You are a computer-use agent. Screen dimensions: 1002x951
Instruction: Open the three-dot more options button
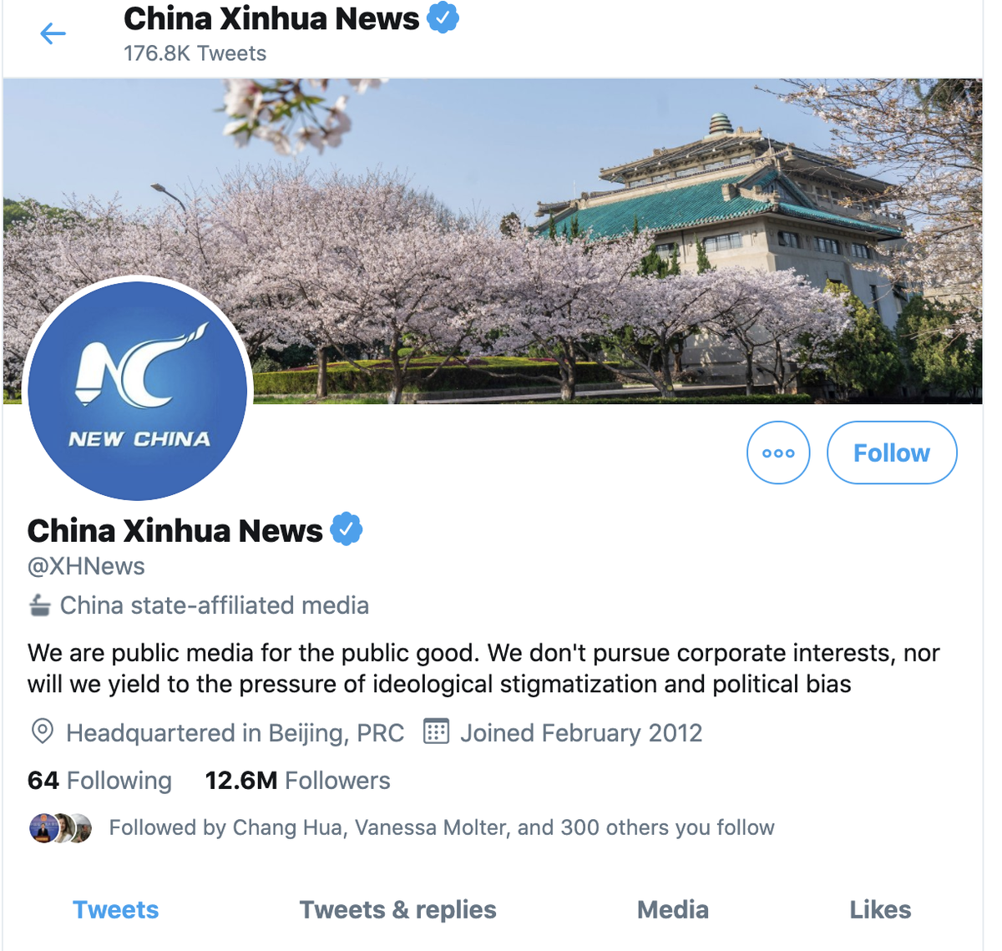click(x=778, y=453)
